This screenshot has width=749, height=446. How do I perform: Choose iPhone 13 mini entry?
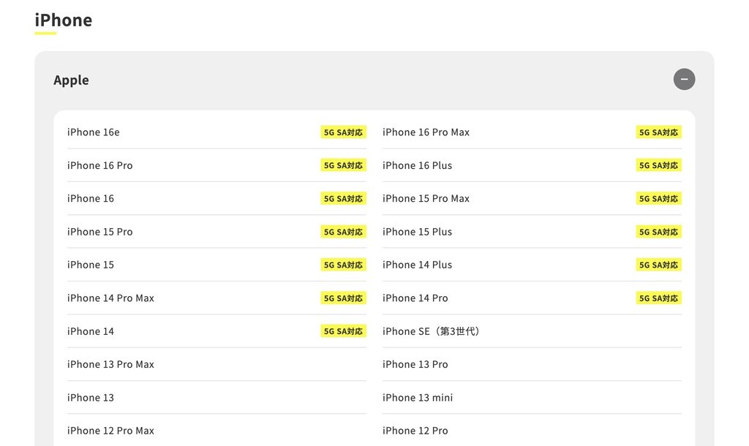pyautogui.click(x=532, y=397)
